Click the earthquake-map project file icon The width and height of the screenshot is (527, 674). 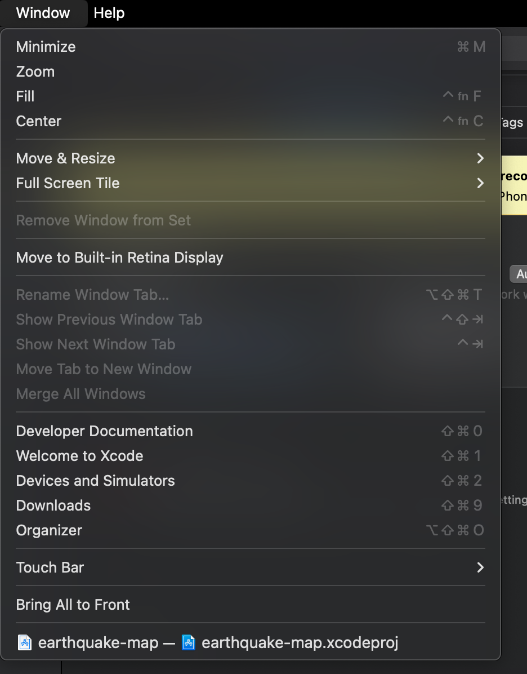(x=24, y=643)
